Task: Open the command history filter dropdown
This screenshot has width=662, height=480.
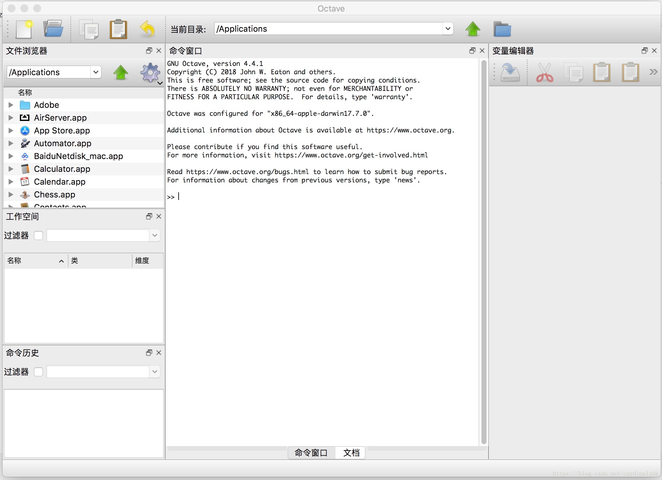Action: pyautogui.click(x=155, y=372)
